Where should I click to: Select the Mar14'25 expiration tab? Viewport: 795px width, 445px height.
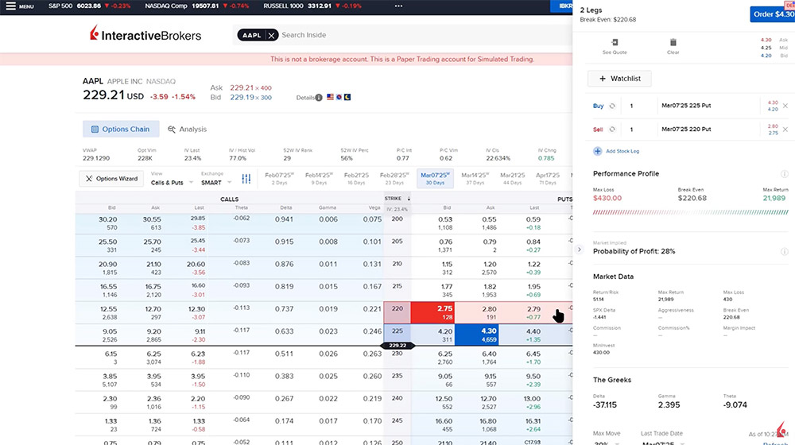(x=475, y=179)
